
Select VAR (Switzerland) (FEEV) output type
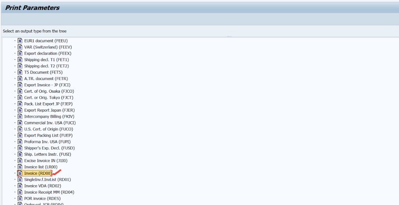48,47
